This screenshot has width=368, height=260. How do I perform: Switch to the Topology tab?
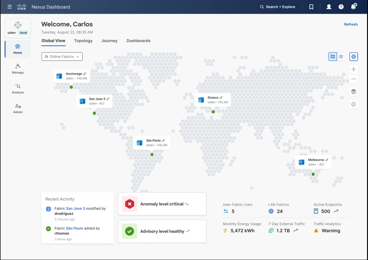tap(83, 41)
